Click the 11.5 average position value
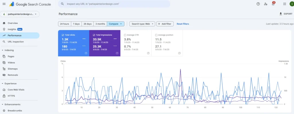This screenshot has height=114, width=294. (x=158, y=39)
